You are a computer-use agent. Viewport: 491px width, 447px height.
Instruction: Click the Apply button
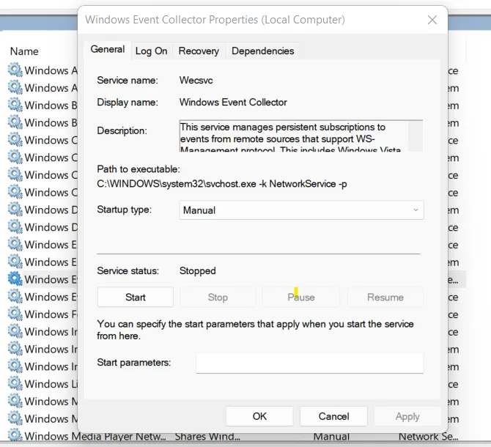[407, 416]
